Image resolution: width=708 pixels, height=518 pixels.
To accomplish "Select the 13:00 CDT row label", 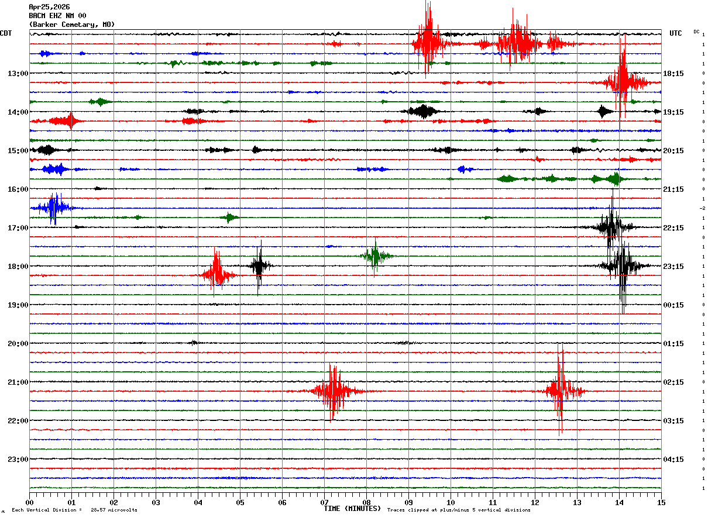I will coord(18,74).
